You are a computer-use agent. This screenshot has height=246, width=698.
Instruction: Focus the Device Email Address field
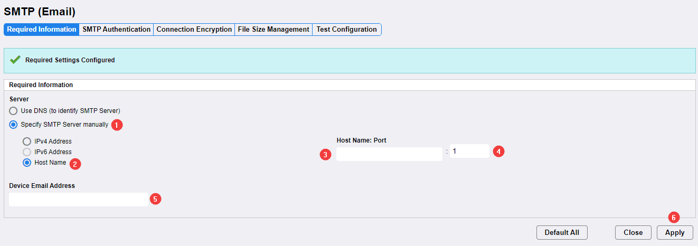point(79,200)
